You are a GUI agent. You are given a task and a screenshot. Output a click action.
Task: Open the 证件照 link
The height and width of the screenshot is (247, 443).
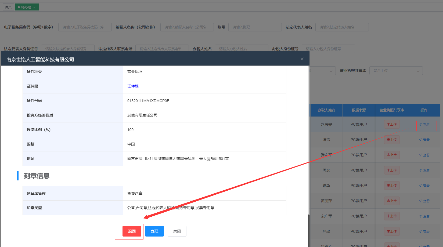coord(133,86)
